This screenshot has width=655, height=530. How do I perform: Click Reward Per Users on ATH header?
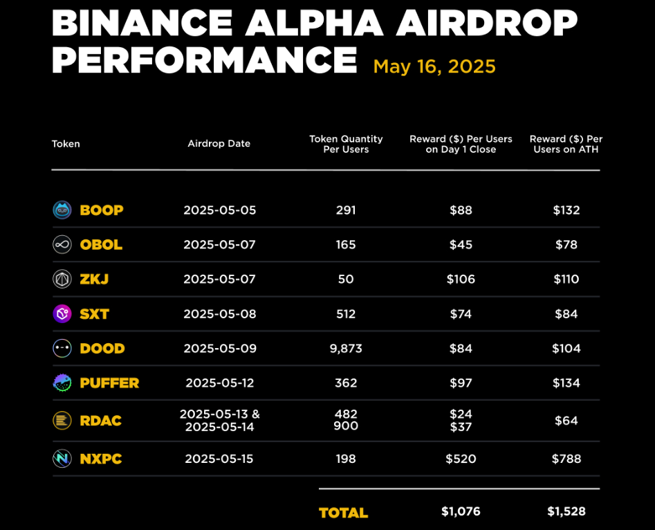566,144
